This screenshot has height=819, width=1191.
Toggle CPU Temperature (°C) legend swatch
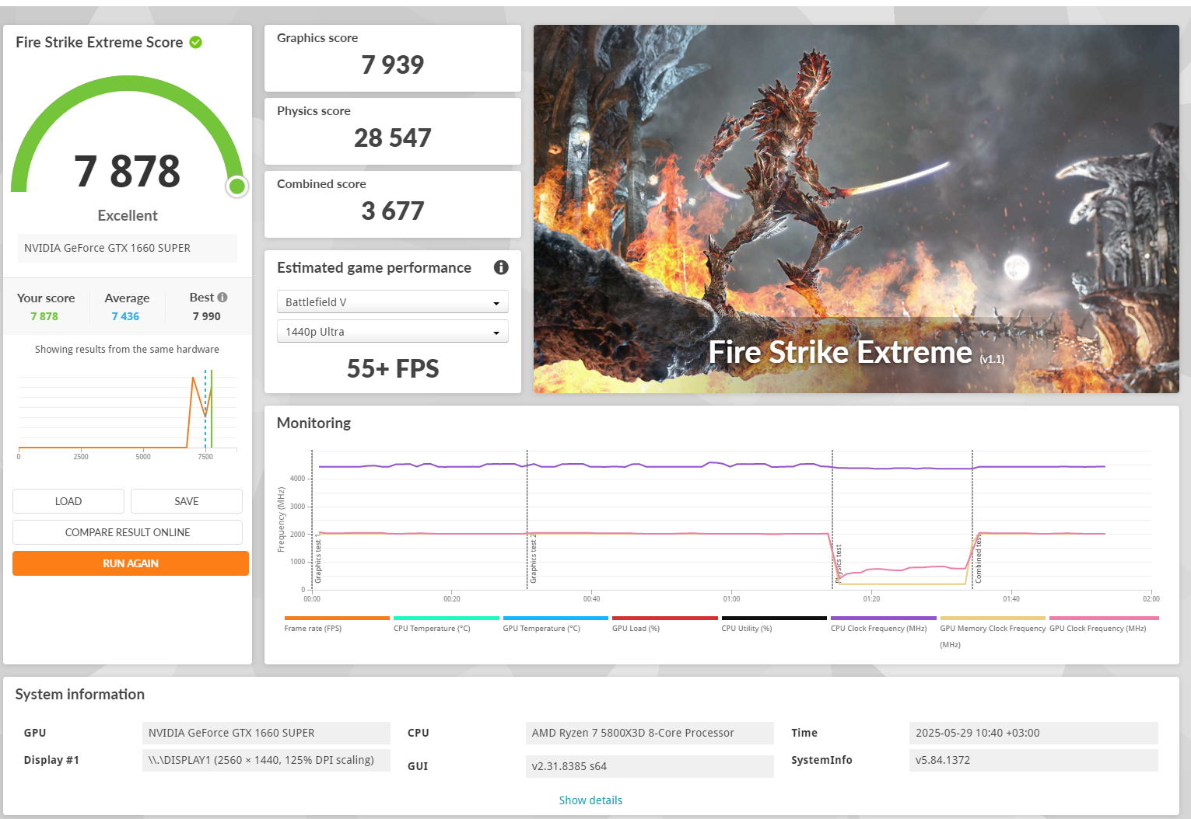click(x=447, y=619)
